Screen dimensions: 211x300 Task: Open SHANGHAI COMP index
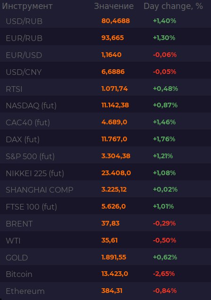click(40, 190)
